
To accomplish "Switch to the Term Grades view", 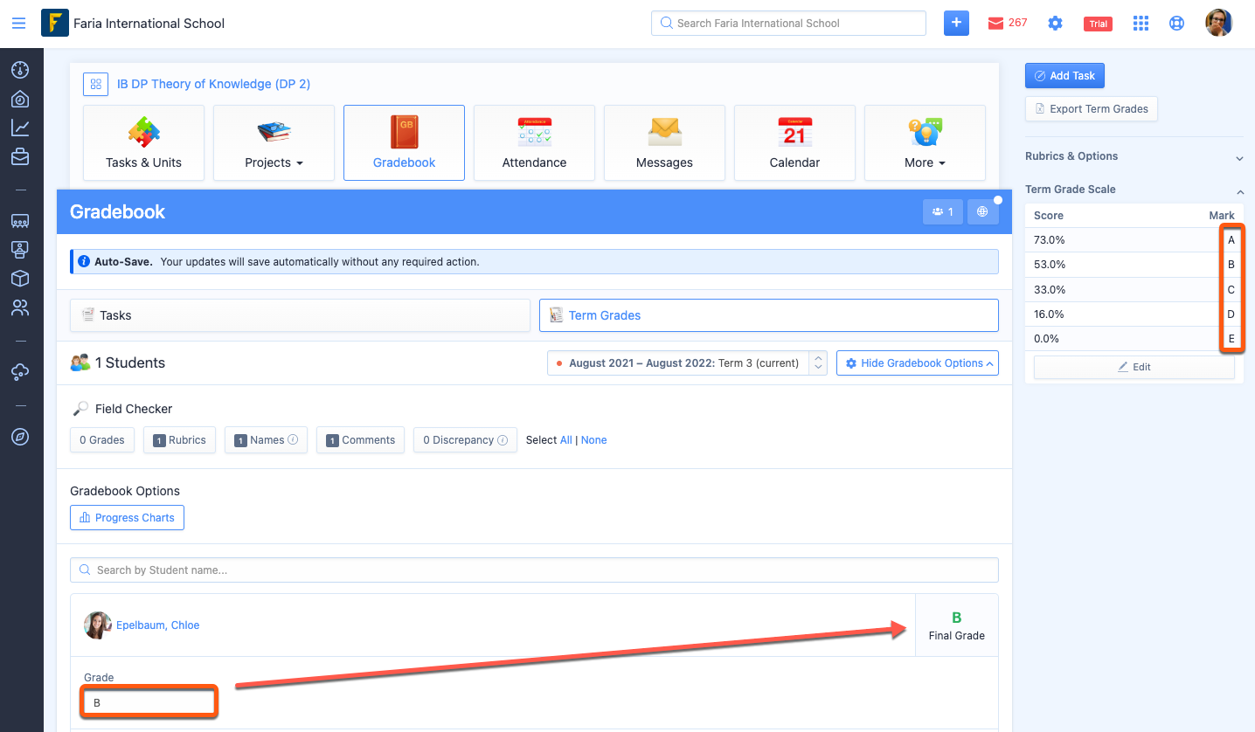I will coord(769,315).
